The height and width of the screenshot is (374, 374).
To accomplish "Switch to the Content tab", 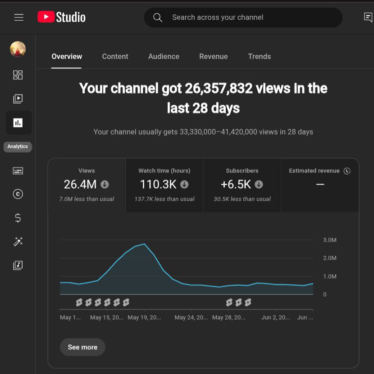I will 115,57.
